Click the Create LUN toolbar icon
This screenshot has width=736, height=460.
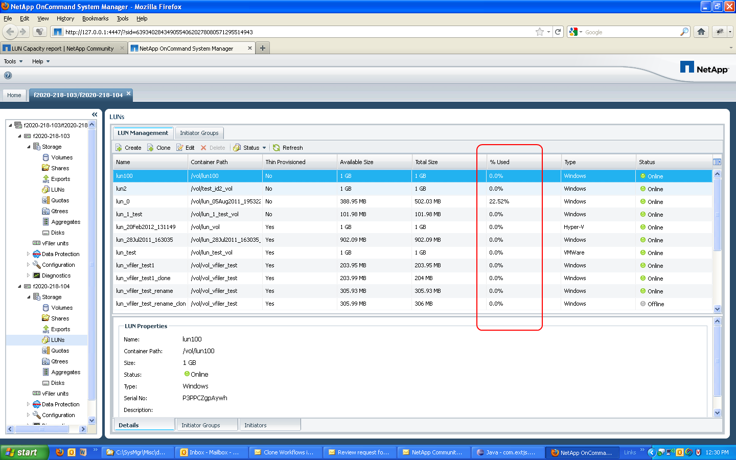click(x=119, y=148)
